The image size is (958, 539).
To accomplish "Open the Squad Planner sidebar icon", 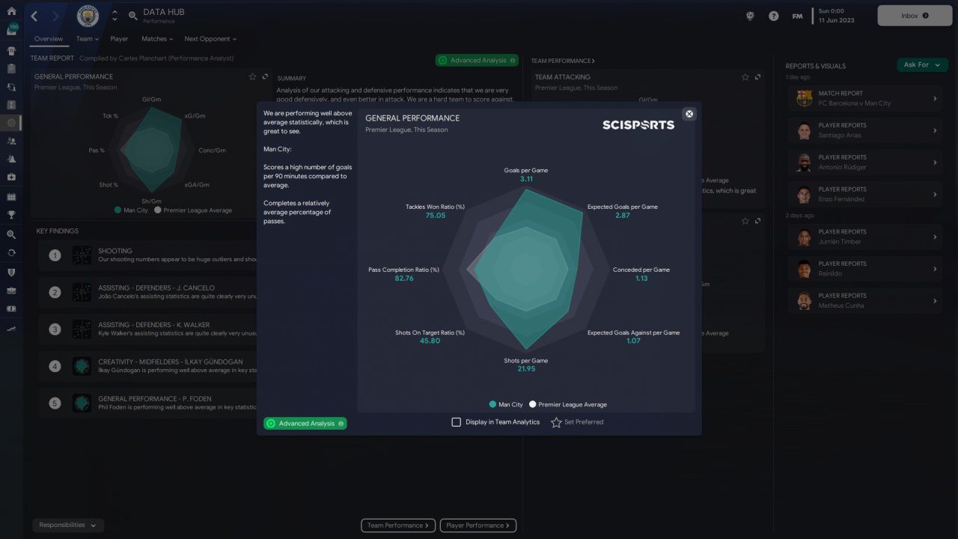I will pyautogui.click(x=11, y=87).
